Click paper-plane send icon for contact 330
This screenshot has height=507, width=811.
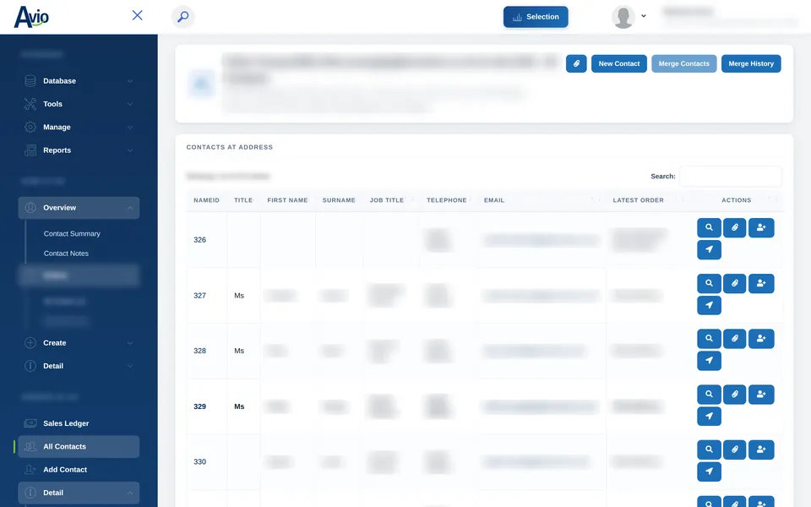709,472
